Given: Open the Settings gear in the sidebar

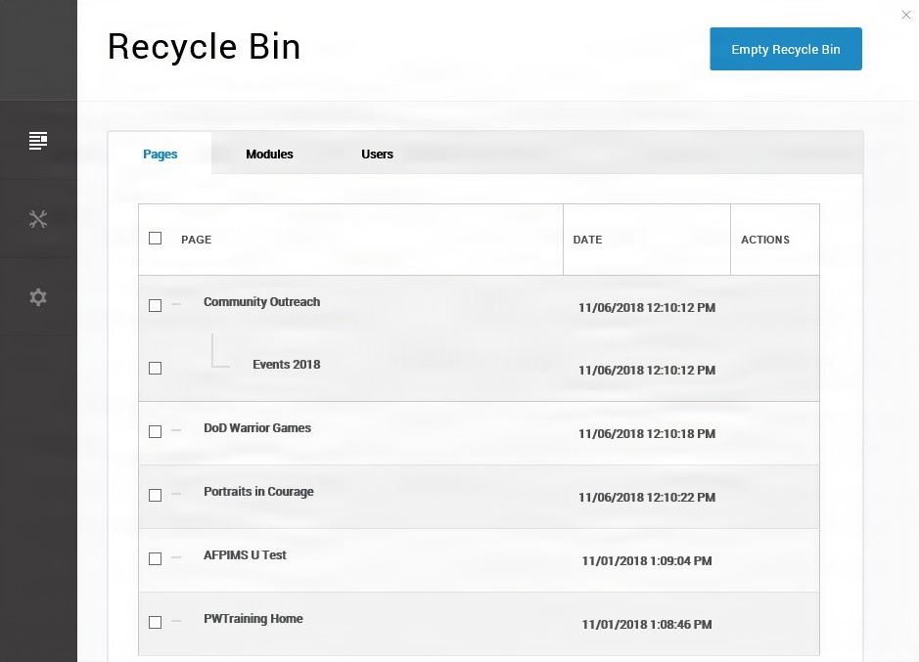Looking at the screenshot, I should 38,297.
